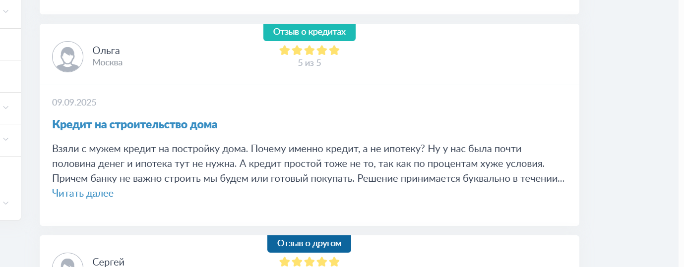Image resolution: width=684 pixels, height=267 pixels.
Task: Click the first star in Сергей's rating
Action: coord(285,262)
